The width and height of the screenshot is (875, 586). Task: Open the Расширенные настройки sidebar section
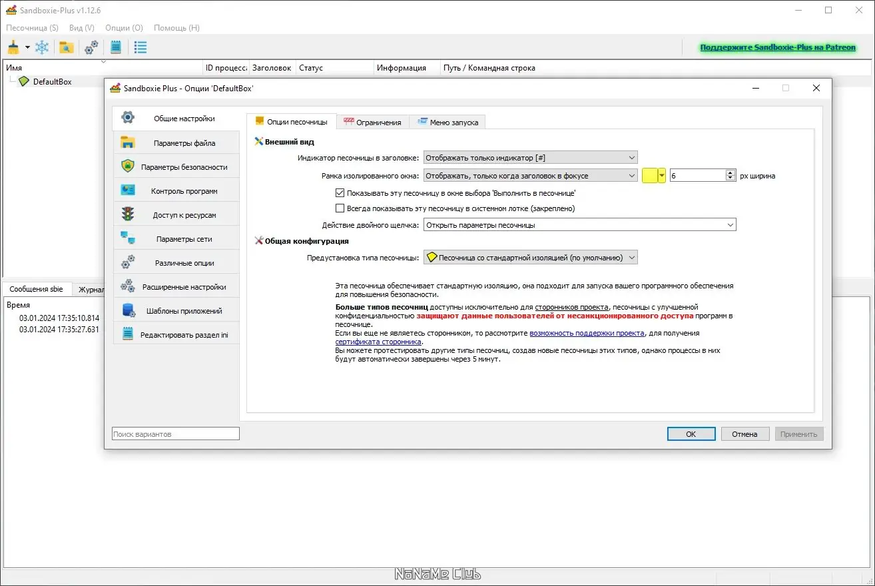(176, 287)
